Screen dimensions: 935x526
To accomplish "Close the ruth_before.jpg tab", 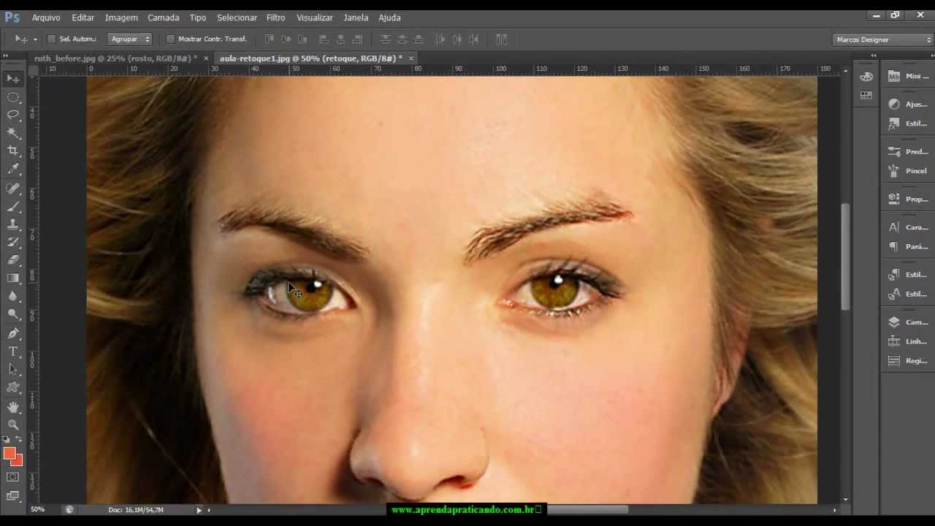I will coord(206,58).
